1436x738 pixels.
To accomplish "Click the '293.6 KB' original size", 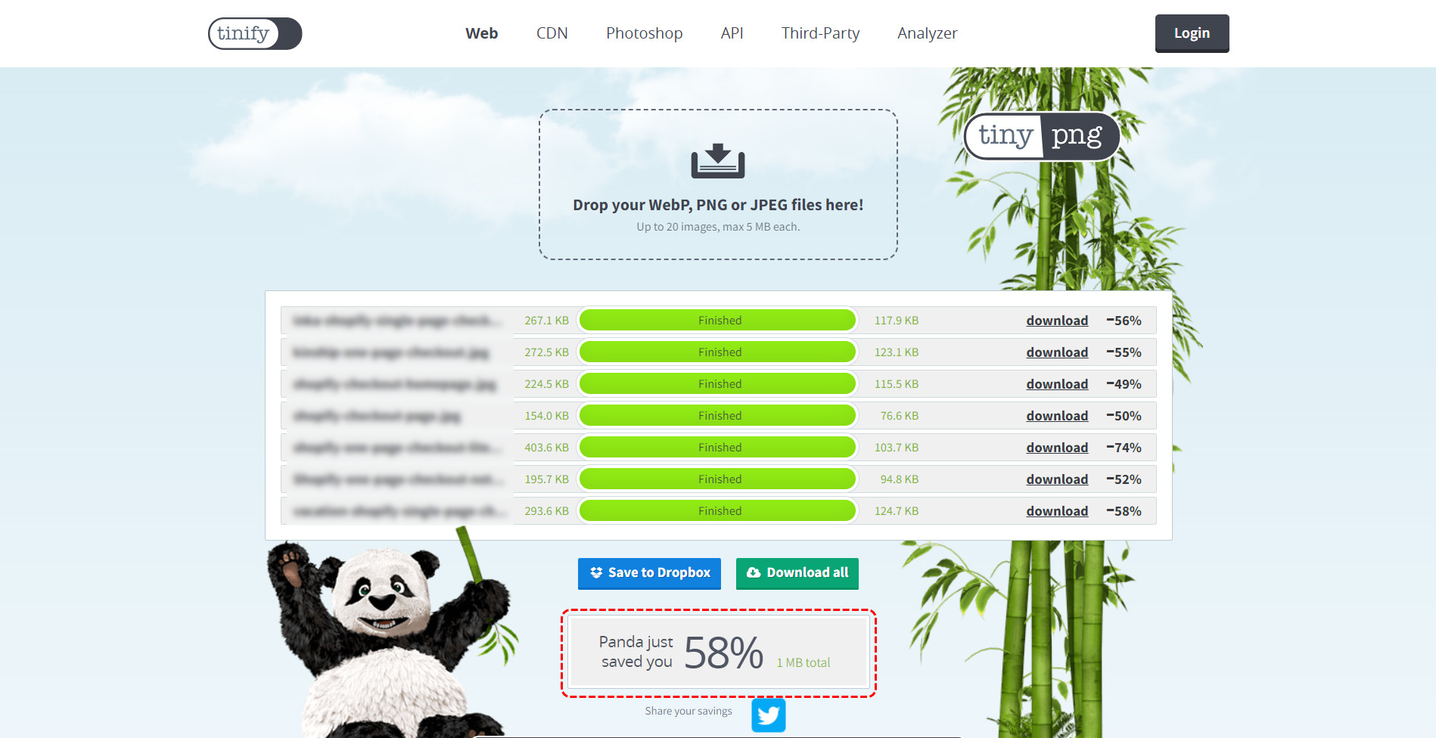I will pyautogui.click(x=546, y=511).
